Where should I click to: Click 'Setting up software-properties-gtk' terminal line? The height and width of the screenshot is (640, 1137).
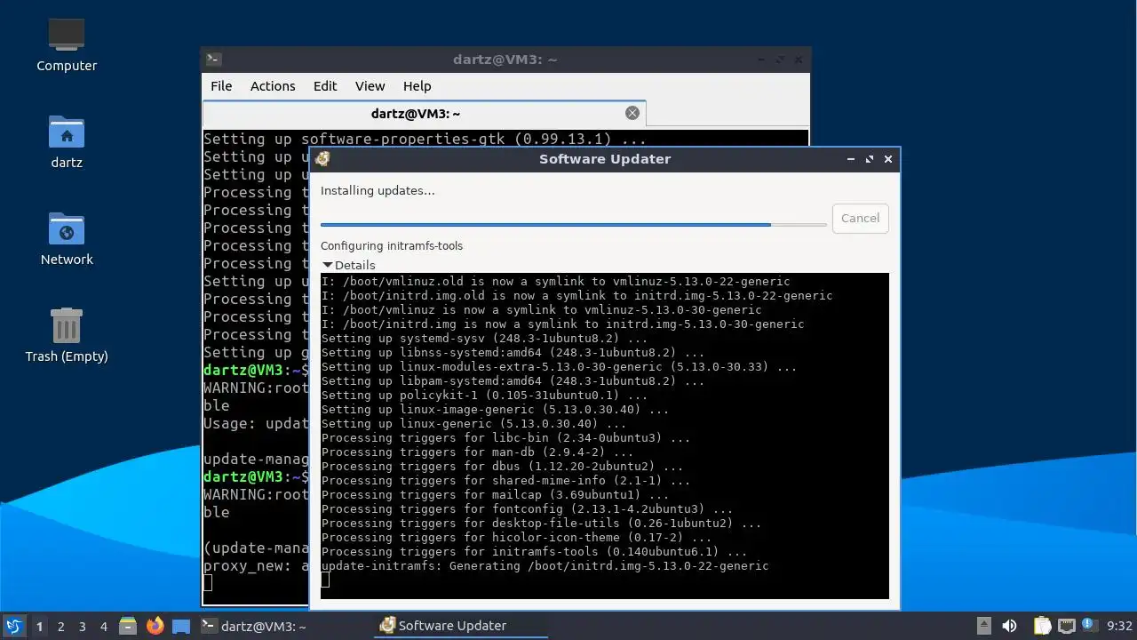(425, 139)
